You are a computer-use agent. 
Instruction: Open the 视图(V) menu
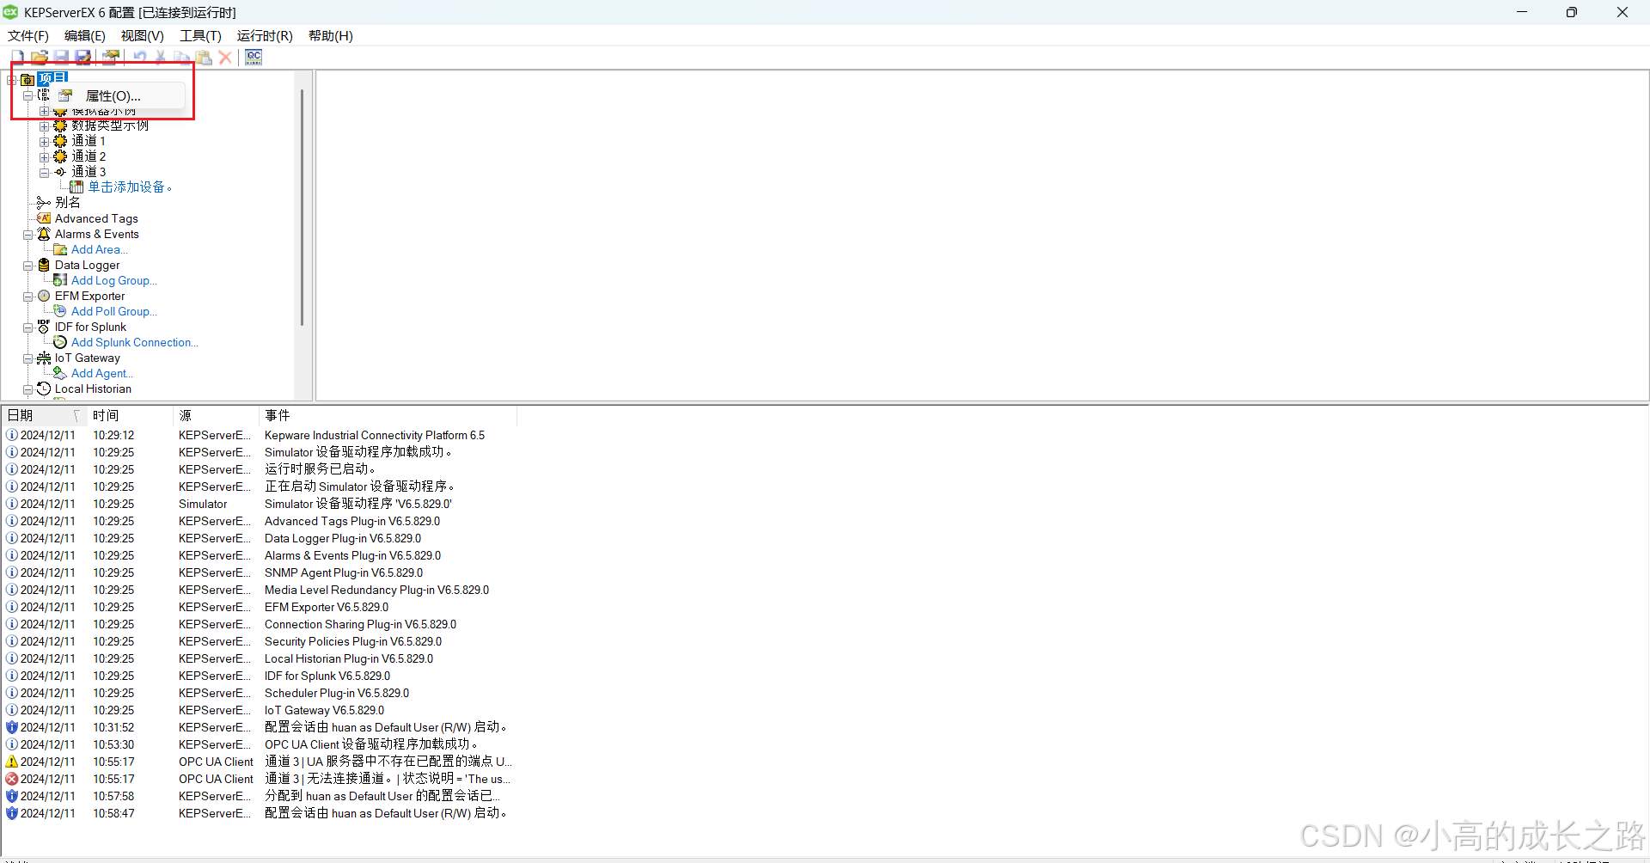coord(143,35)
